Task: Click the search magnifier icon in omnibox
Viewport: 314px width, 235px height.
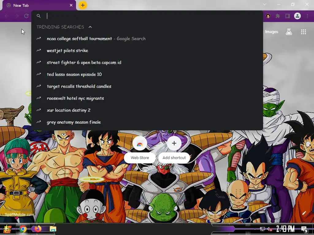Action: 39,16
